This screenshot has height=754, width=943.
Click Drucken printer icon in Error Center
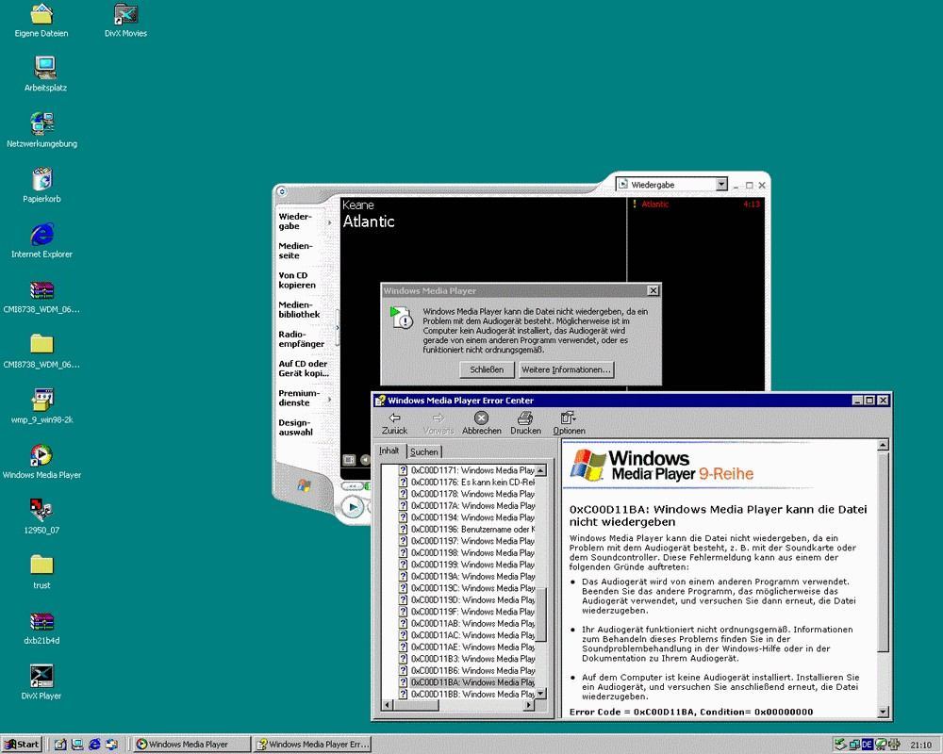click(525, 423)
